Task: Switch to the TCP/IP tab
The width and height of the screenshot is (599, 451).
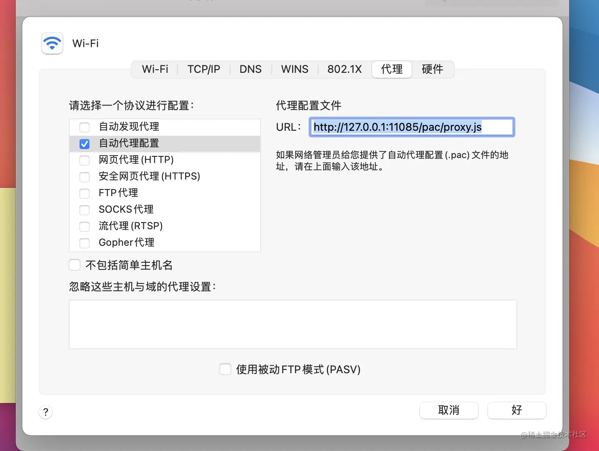Action: [203, 69]
